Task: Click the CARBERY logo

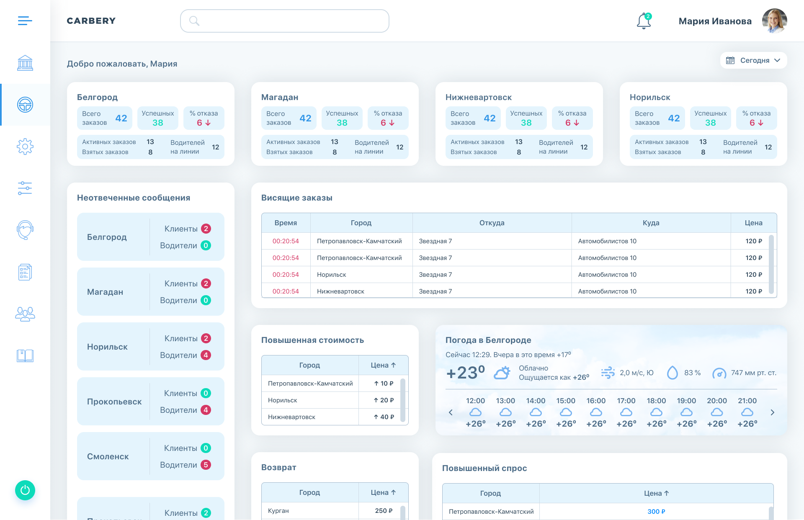Action: pyautogui.click(x=91, y=21)
